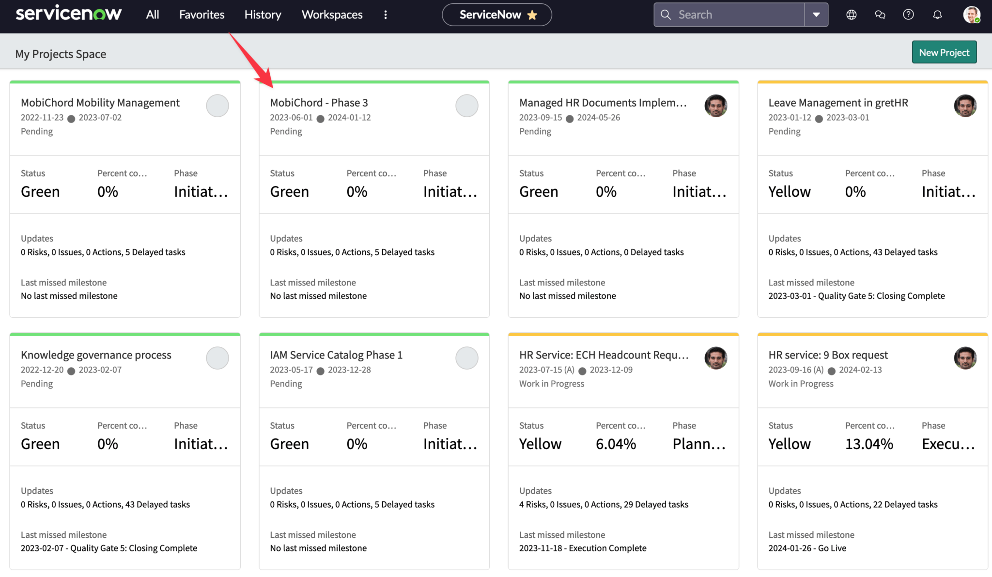Viewport: 992px width, 577px height.
Task: Open MobiChord - Phase 3 project
Action: click(319, 103)
